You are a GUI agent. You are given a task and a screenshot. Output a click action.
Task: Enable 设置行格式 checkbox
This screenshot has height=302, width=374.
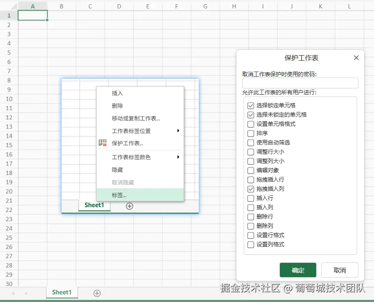(x=251, y=235)
